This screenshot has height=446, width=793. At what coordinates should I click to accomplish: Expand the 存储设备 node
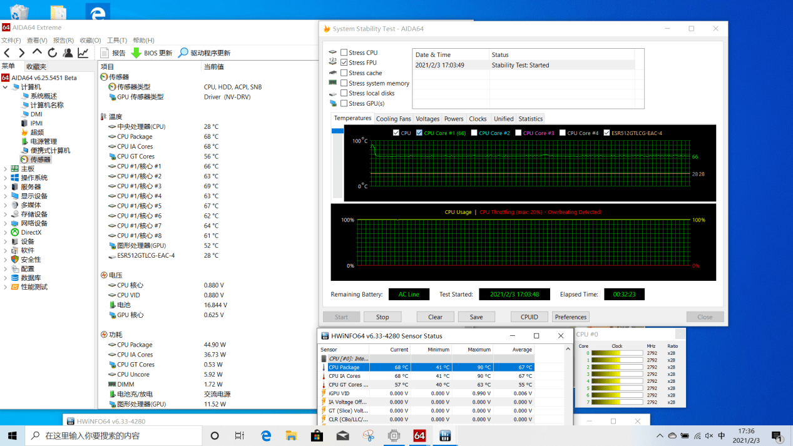pos(6,214)
